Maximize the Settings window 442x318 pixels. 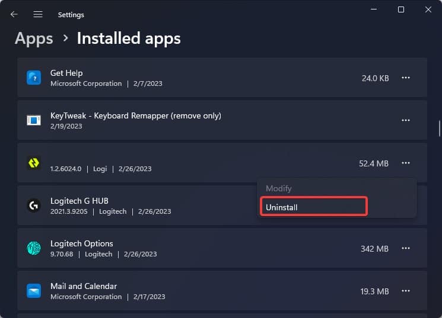(401, 9)
